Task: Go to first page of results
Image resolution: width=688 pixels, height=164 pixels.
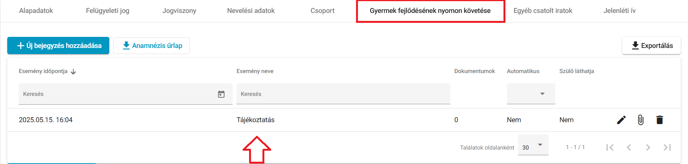Action: point(610,147)
